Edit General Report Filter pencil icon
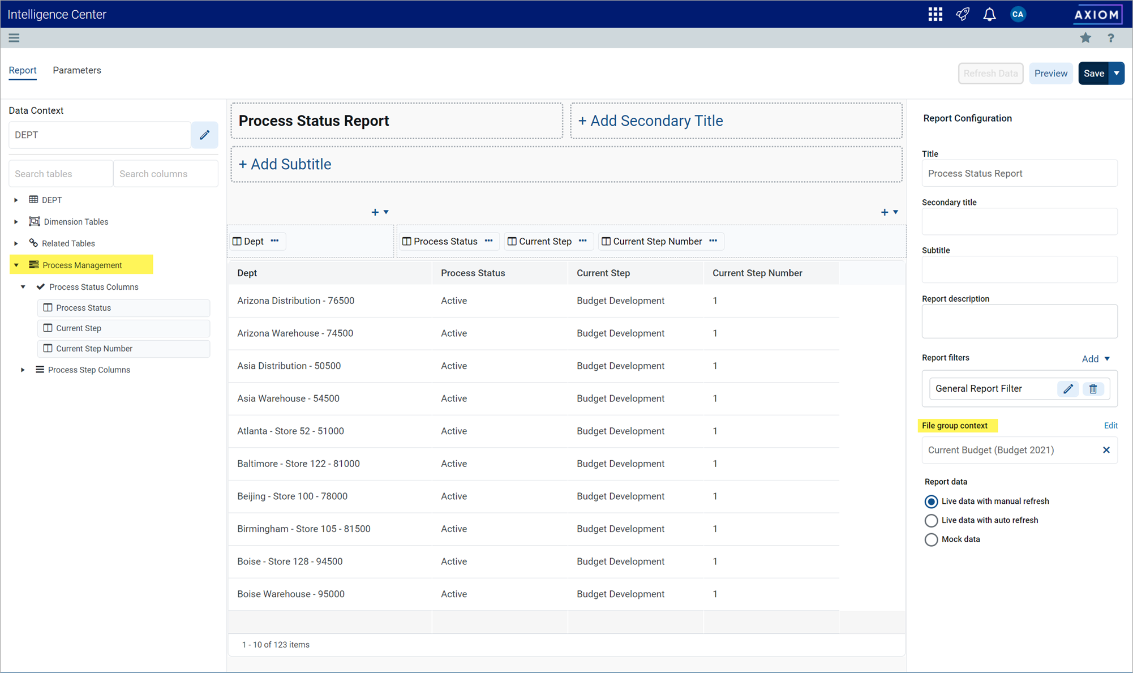 pyautogui.click(x=1068, y=389)
